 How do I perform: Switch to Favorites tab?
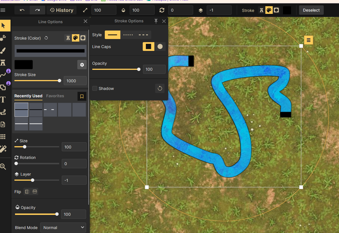[x=55, y=96]
